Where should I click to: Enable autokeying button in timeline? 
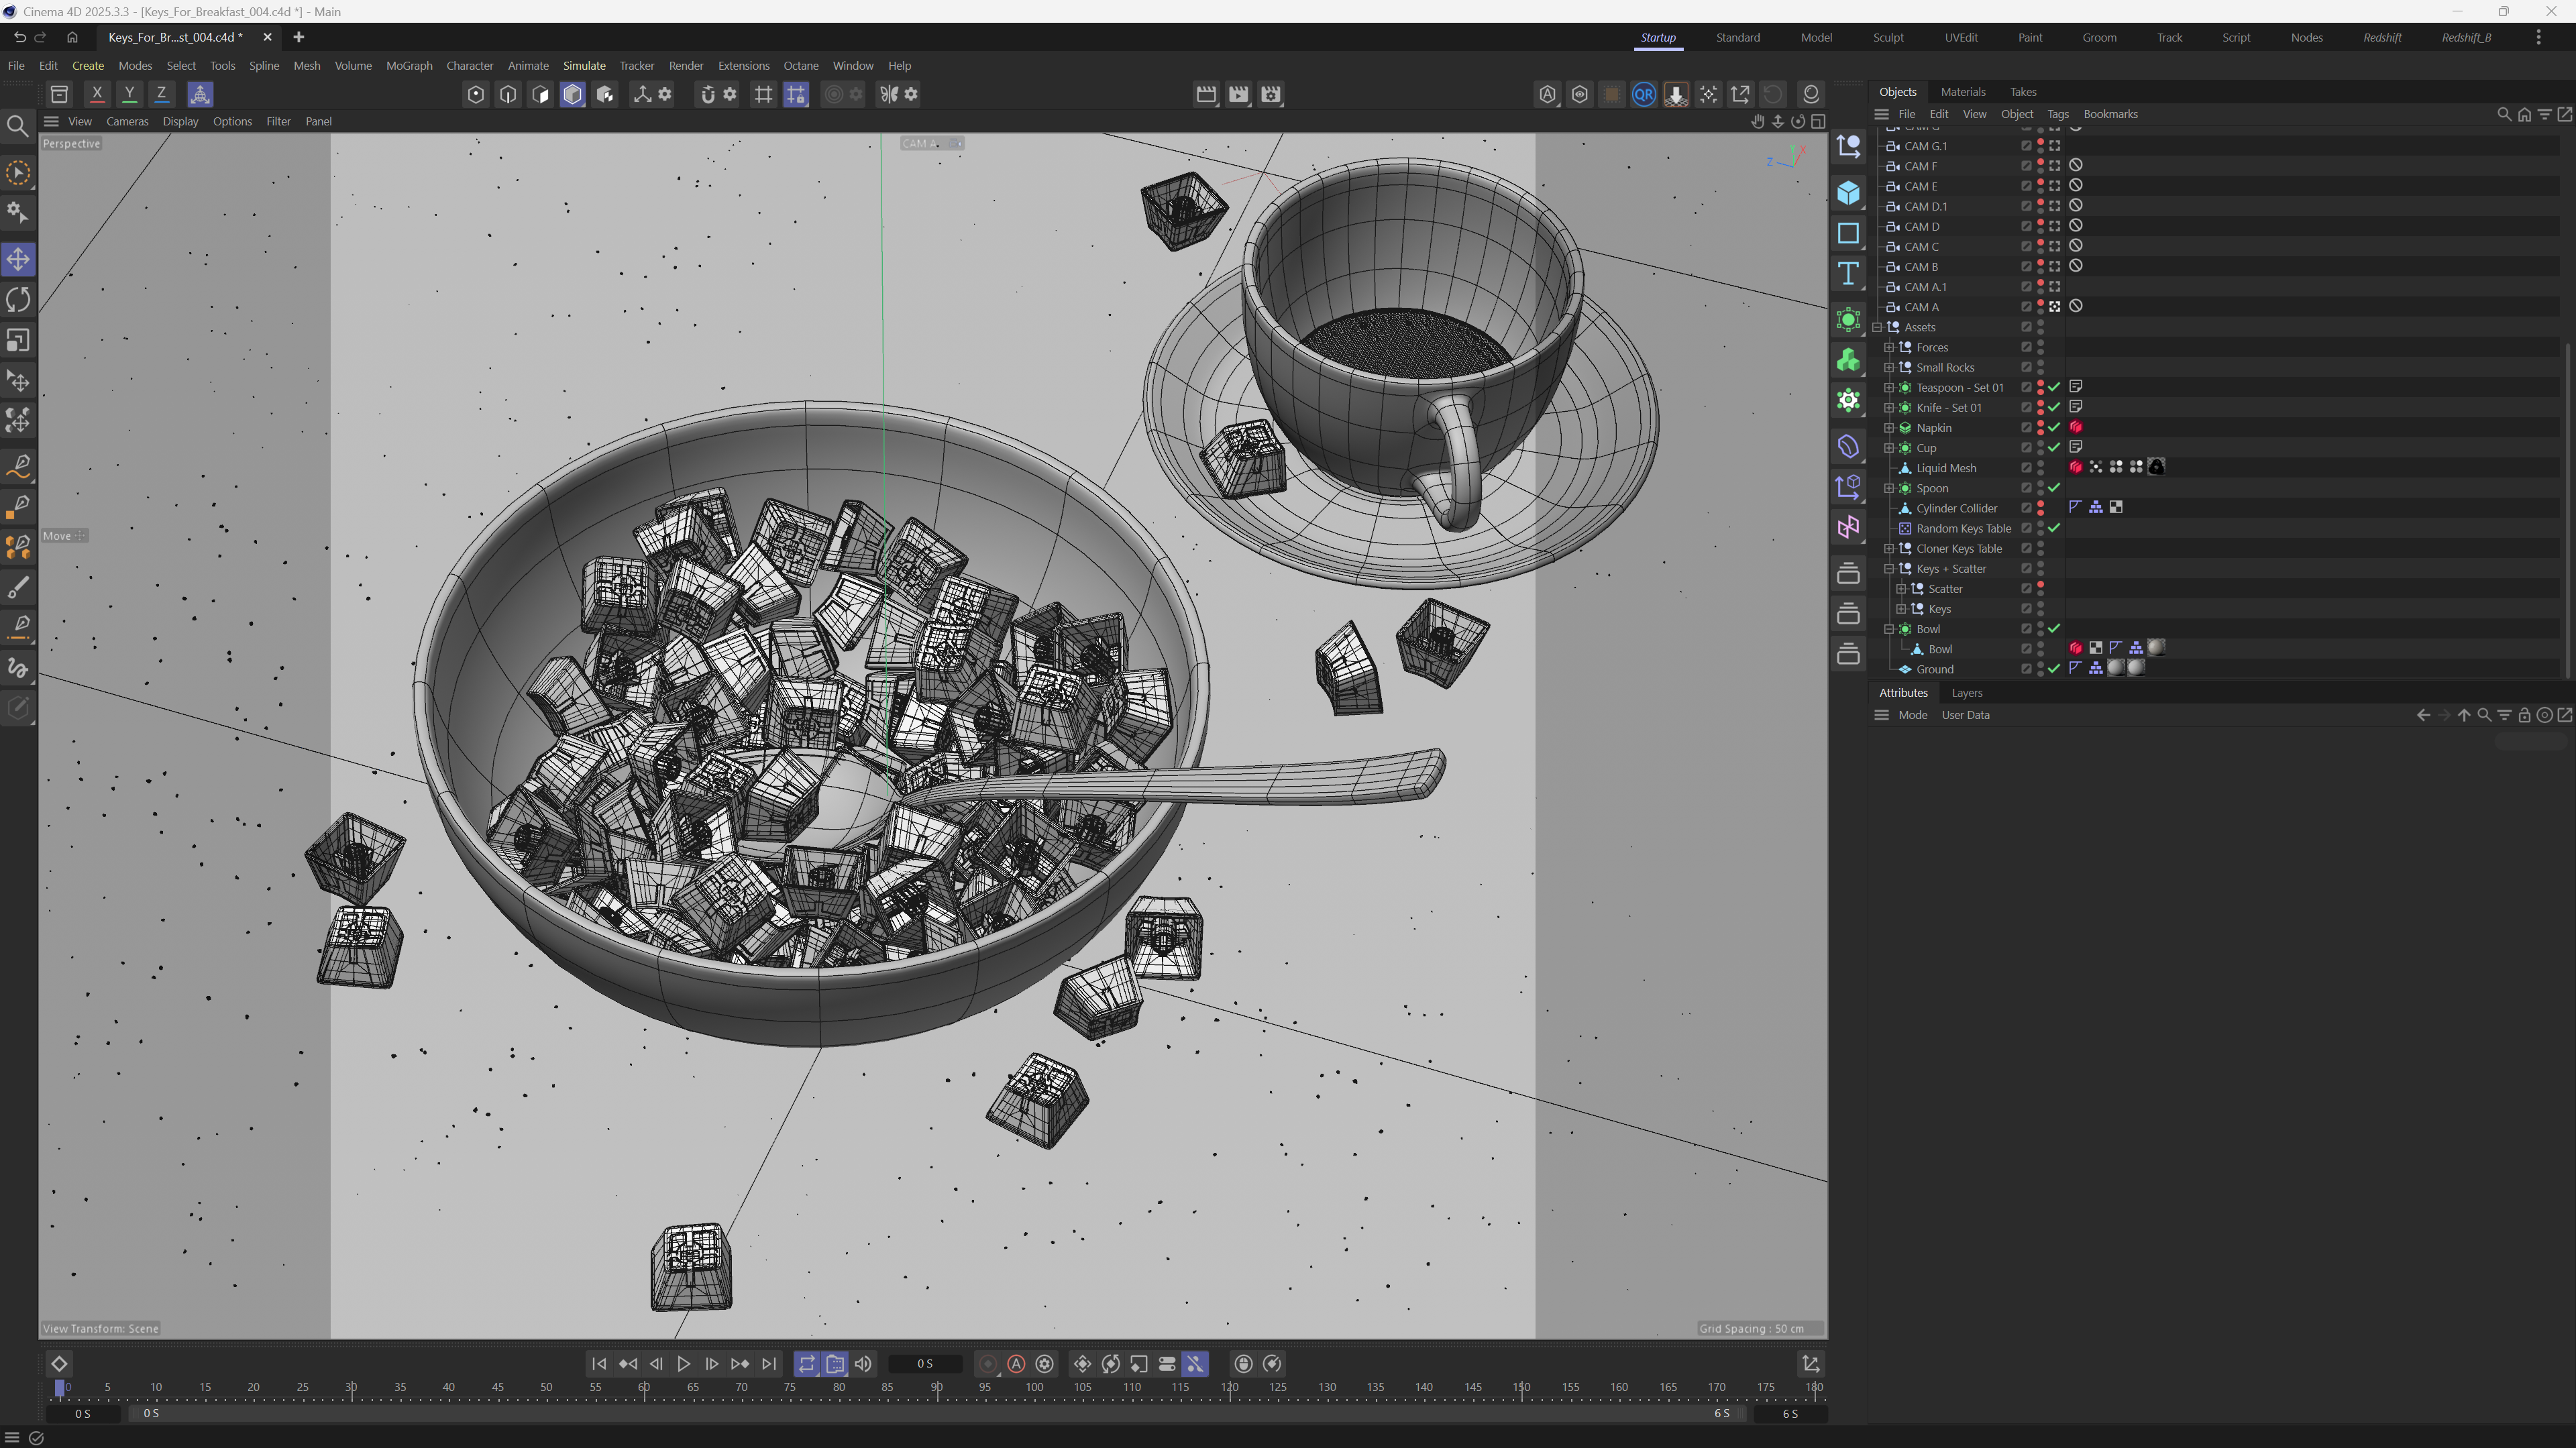[x=1016, y=1364]
